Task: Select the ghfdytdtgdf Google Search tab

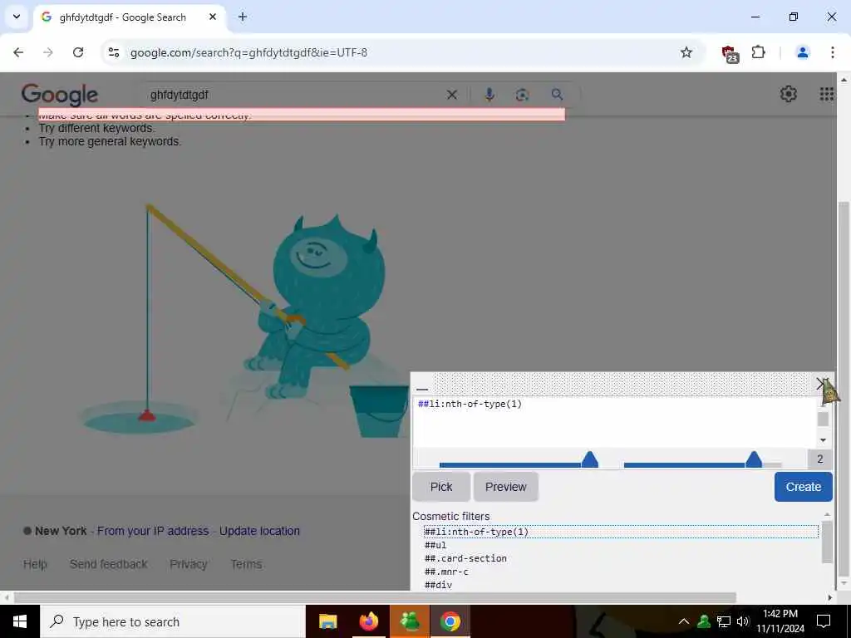Action: click(x=130, y=17)
